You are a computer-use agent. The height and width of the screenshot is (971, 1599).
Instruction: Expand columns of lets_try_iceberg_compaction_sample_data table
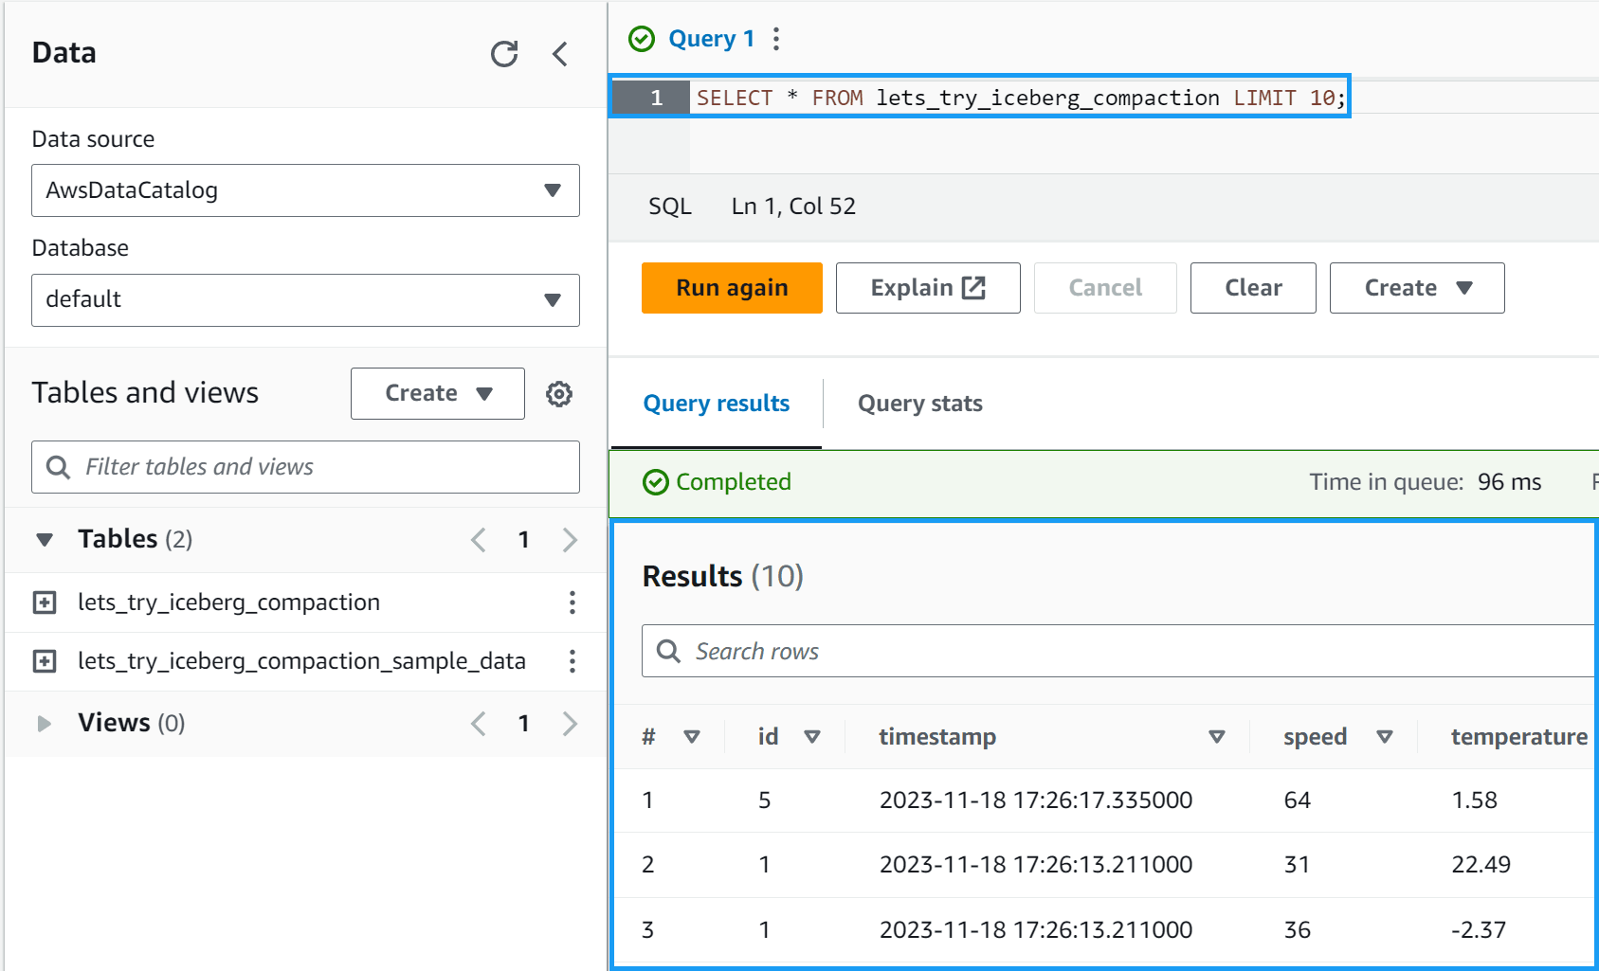click(x=45, y=661)
